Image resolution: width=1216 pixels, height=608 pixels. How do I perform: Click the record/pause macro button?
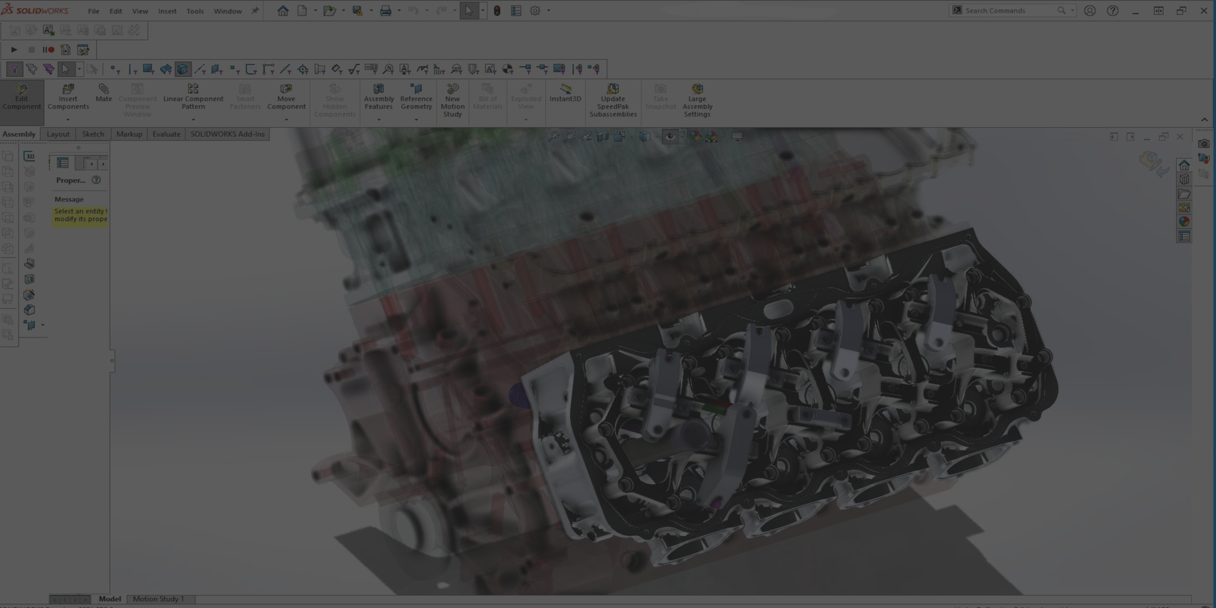pos(49,50)
